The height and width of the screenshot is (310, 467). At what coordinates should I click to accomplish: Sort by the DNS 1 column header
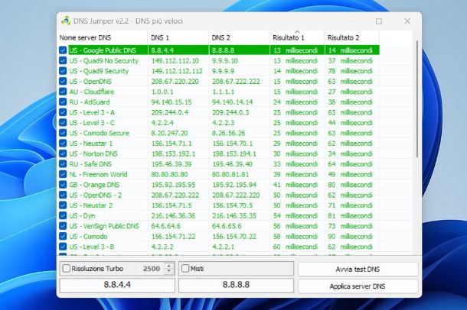click(x=178, y=37)
